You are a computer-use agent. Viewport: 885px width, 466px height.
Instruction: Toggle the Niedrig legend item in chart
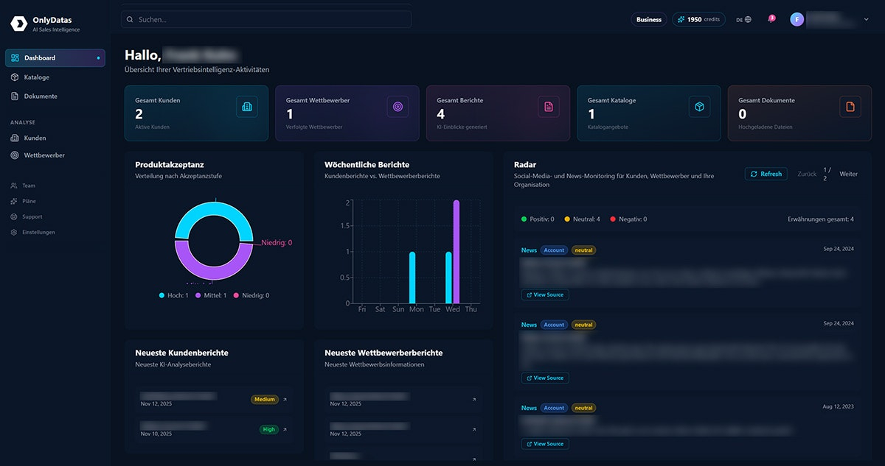pyautogui.click(x=251, y=295)
